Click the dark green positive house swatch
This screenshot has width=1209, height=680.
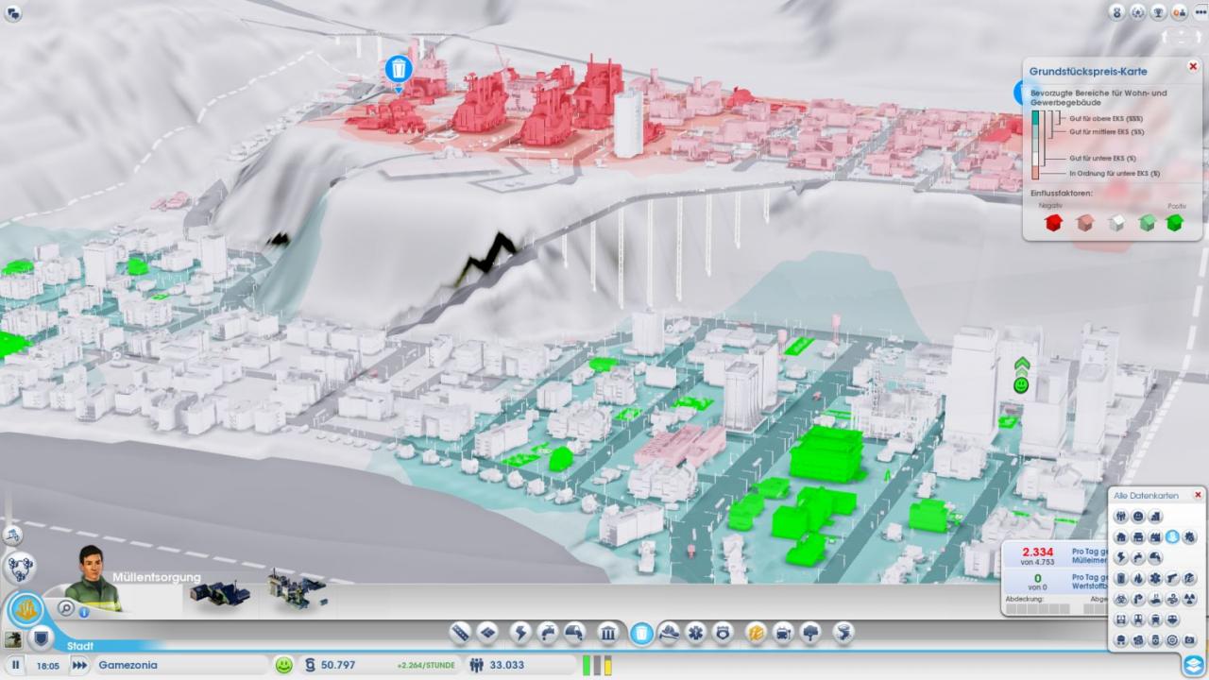tap(1175, 223)
